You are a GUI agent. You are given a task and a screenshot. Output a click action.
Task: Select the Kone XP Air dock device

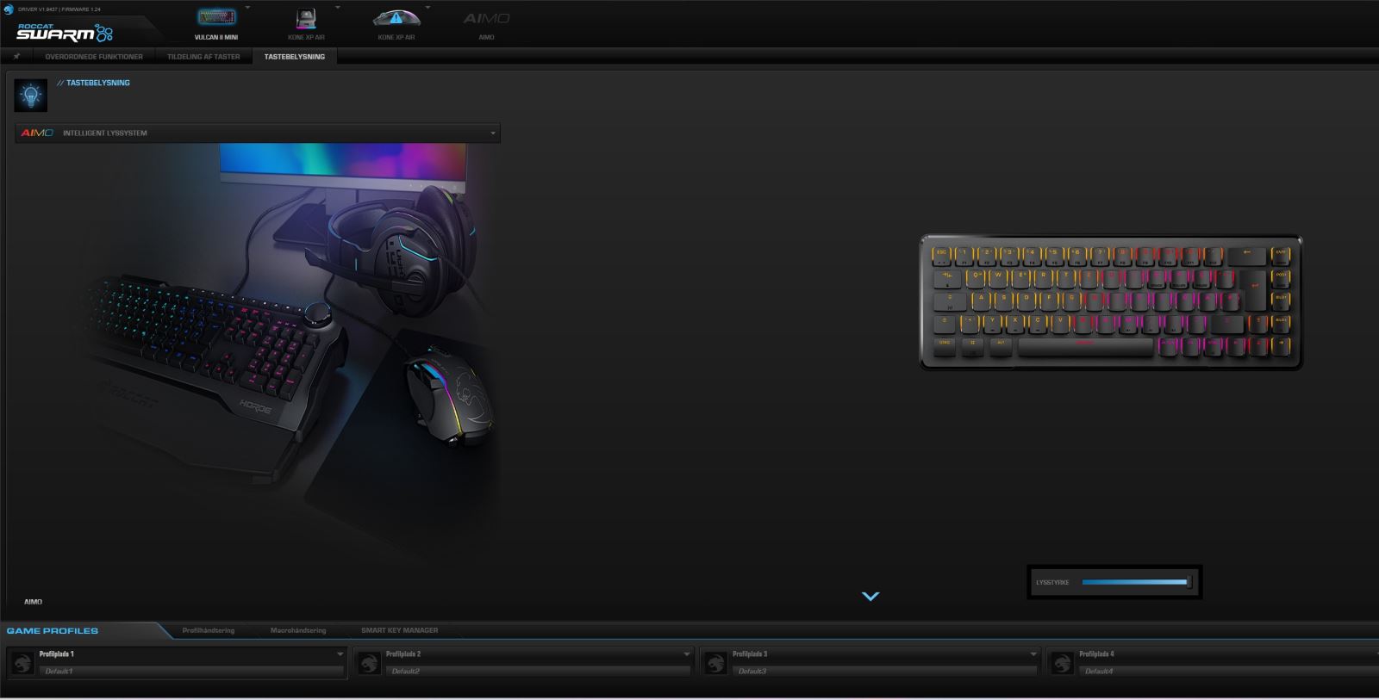(x=306, y=23)
